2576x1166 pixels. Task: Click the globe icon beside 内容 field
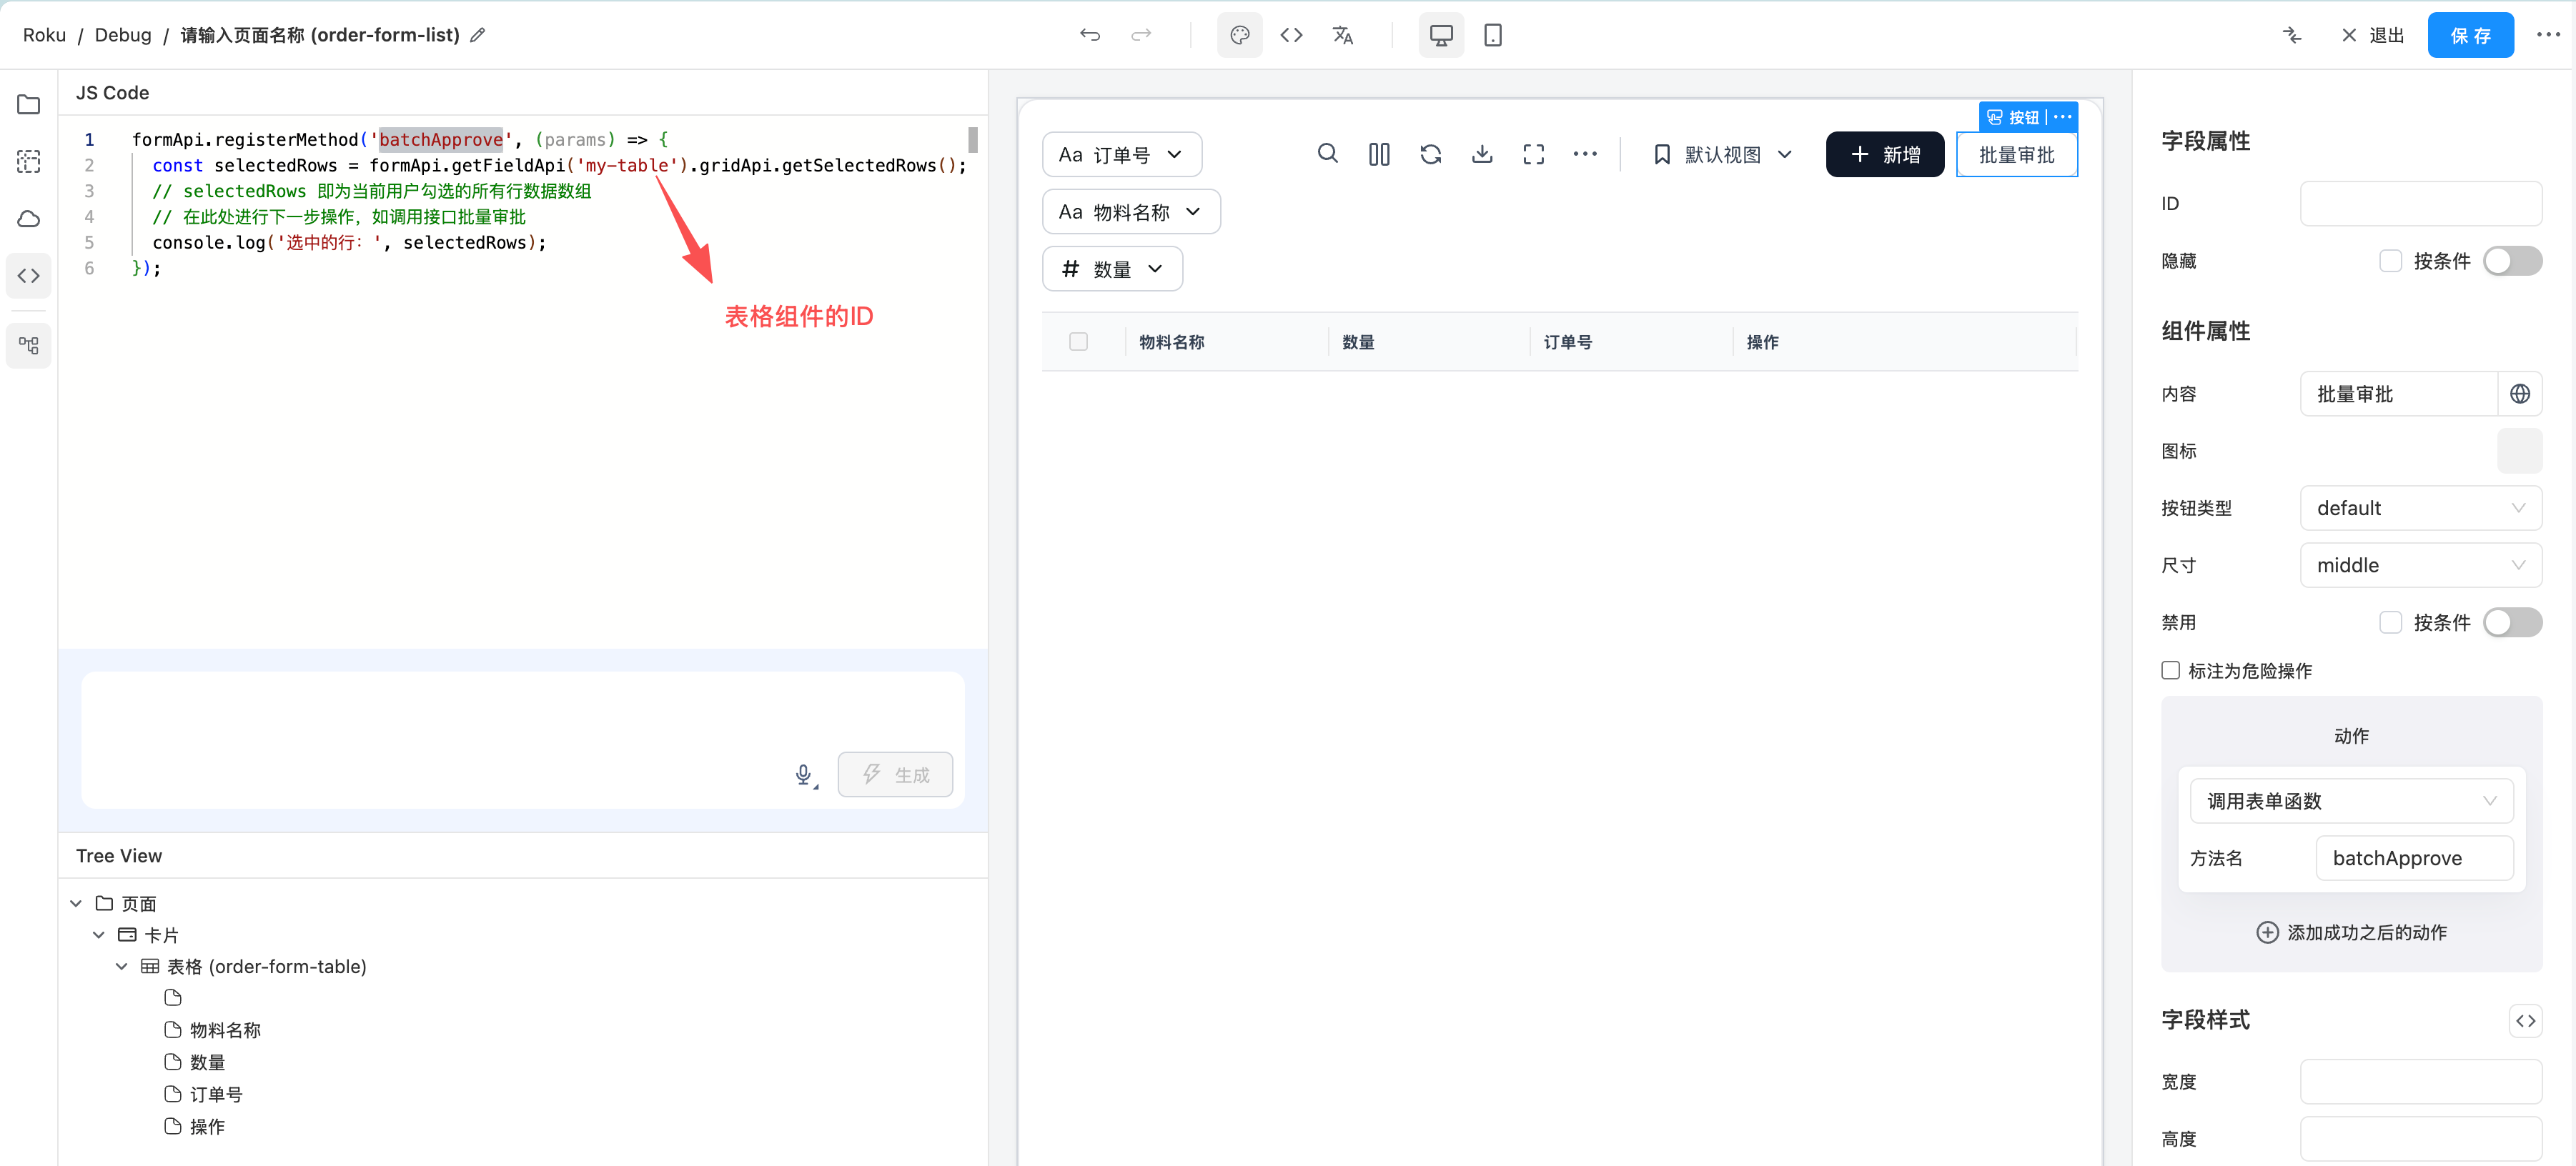(x=2520, y=394)
